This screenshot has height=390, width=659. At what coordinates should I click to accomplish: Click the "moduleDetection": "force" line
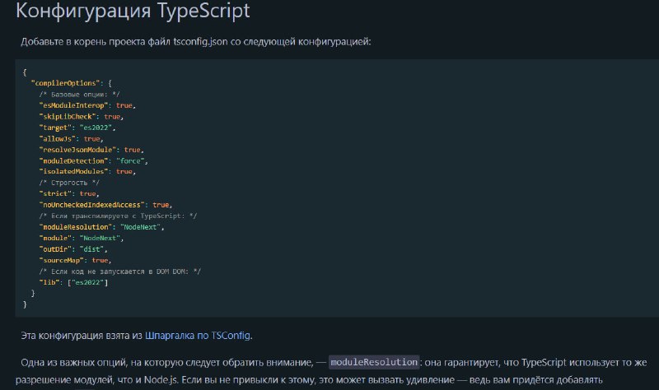point(93,160)
